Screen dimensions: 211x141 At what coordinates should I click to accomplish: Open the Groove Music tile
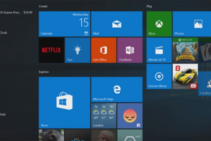click(159, 76)
